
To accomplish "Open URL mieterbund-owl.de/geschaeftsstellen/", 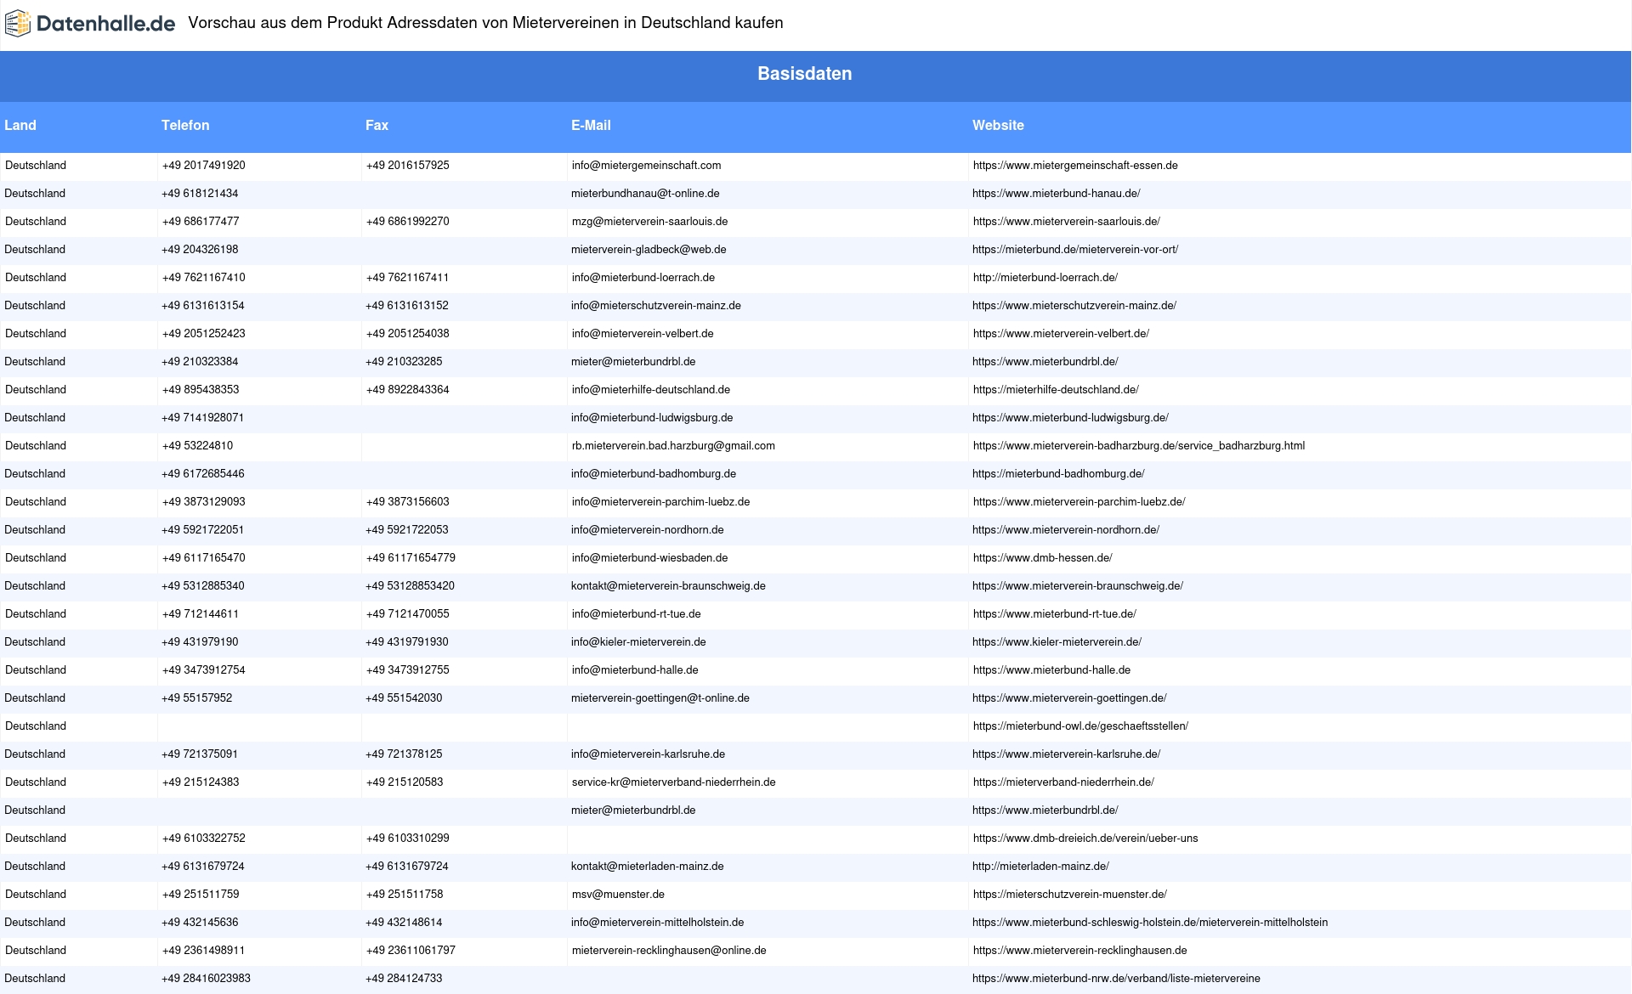I will pos(1080,726).
